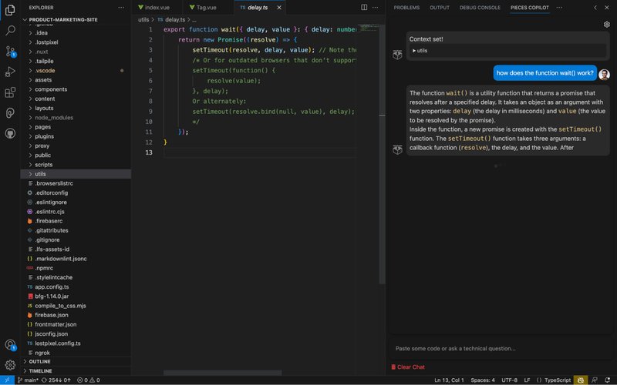Viewport: 617px width, 385px height.
Task: Collapse the PRODUCT-MARKETING-SITE section
Action: [63, 19]
